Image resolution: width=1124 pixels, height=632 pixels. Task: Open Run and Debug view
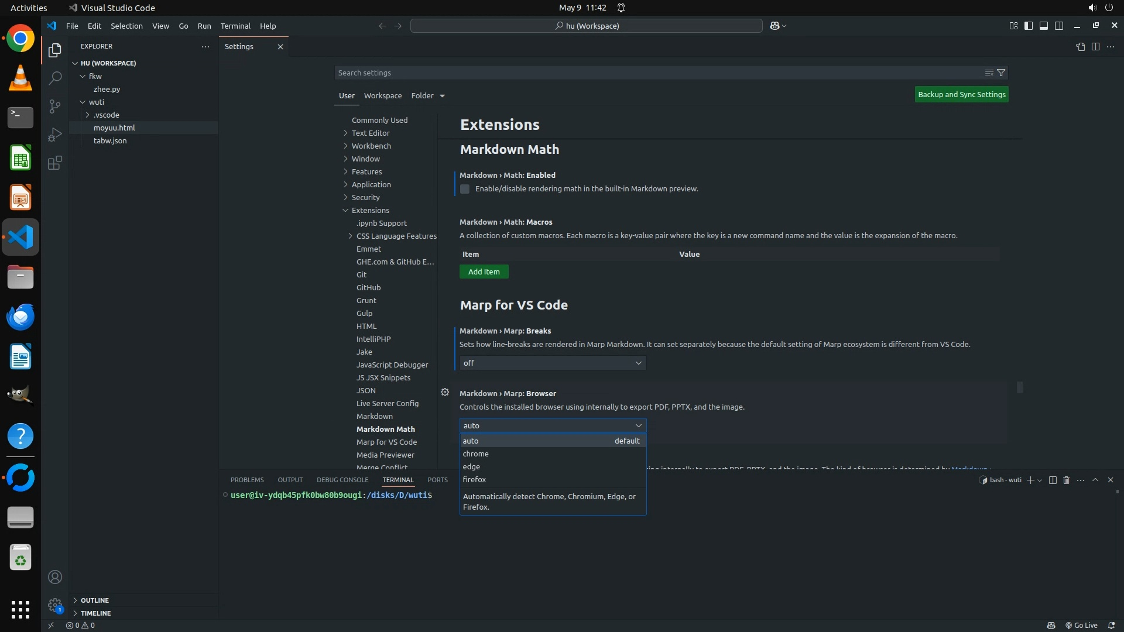click(x=55, y=135)
